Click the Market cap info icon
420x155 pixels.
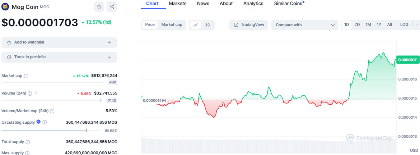[26, 76]
